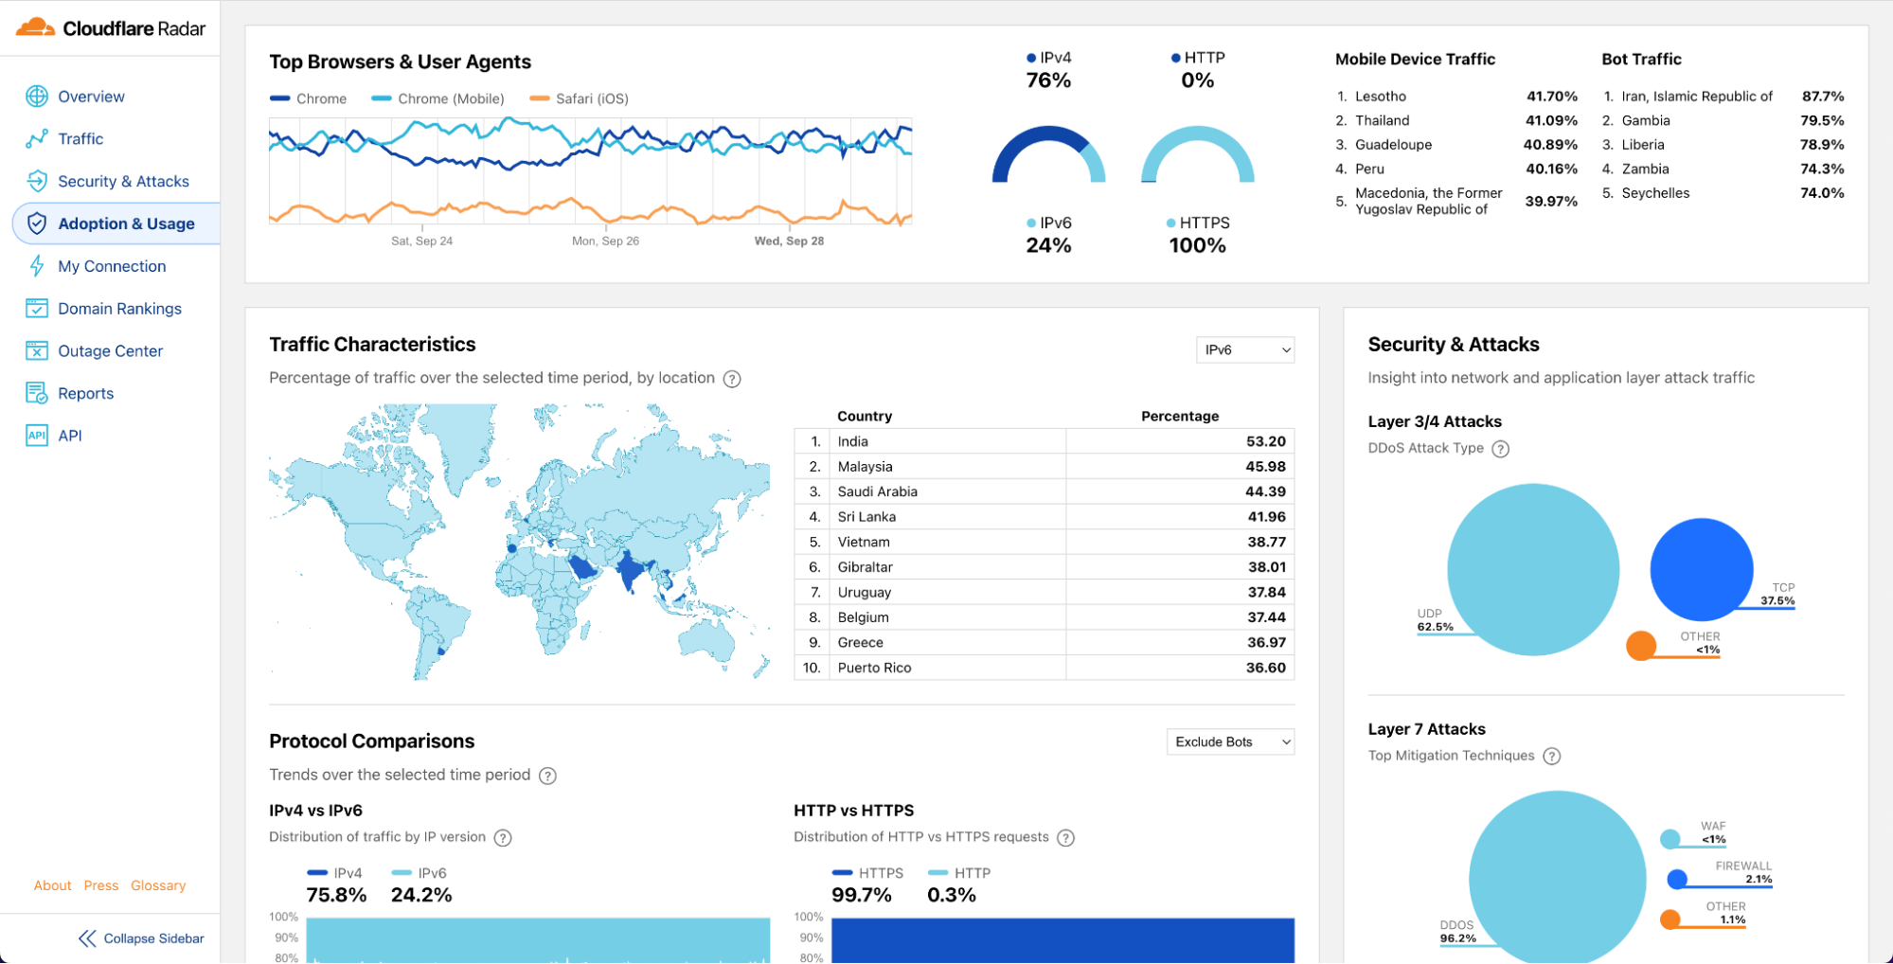Click the Domain Rankings icon
The image size is (1893, 964).
point(37,309)
